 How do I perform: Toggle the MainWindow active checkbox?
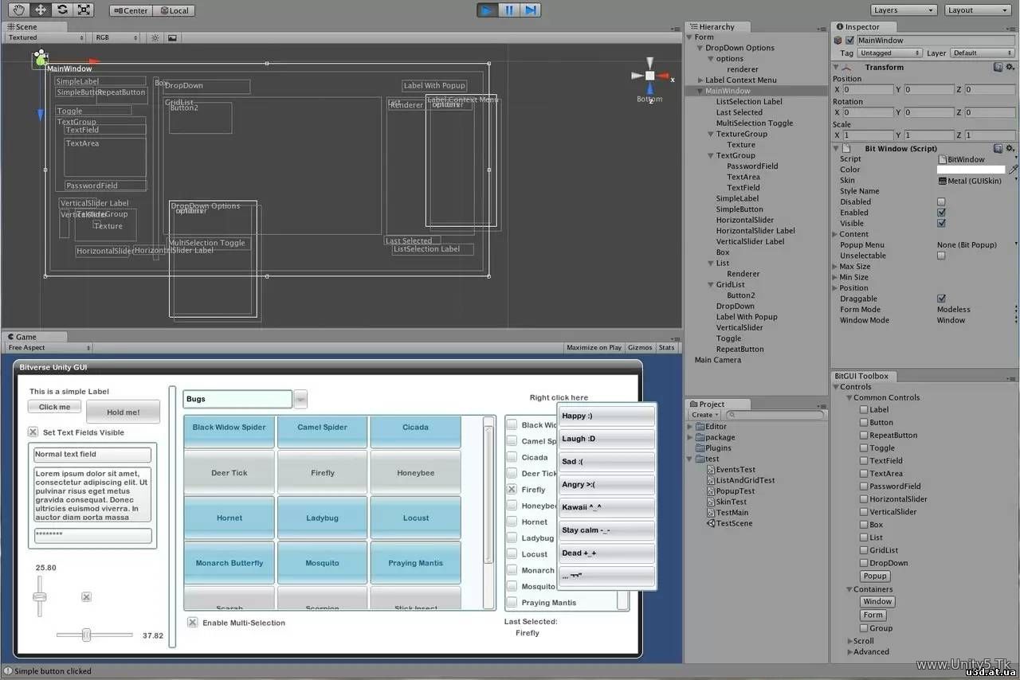(849, 40)
